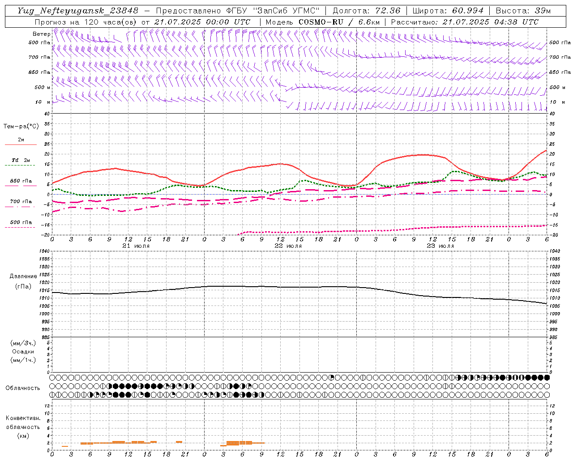
Task: Click the '500 гПа' temperature legend entry
Action: (x=21, y=222)
